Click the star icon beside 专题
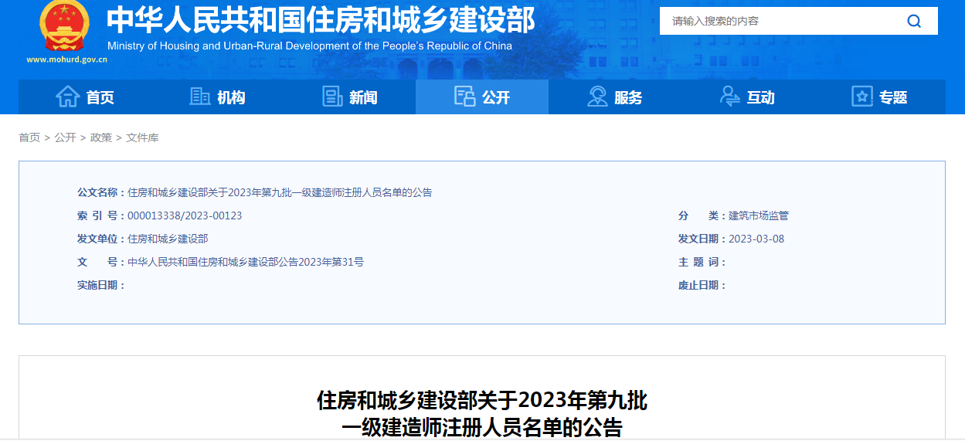The height and width of the screenshot is (441, 965). click(x=862, y=97)
